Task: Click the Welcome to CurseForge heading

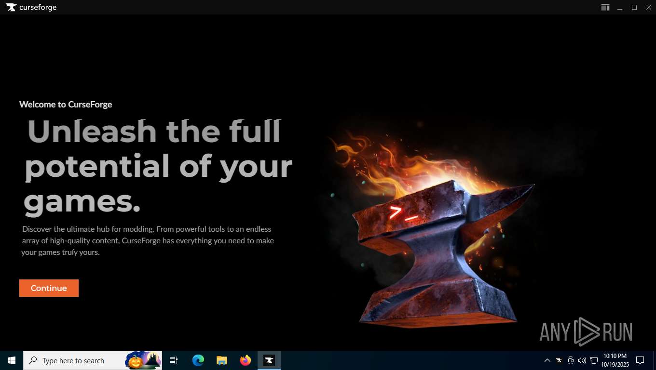Action: click(66, 105)
